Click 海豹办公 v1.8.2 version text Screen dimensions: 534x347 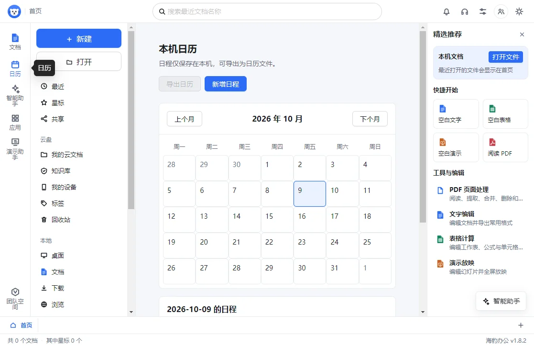[x=506, y=340]
